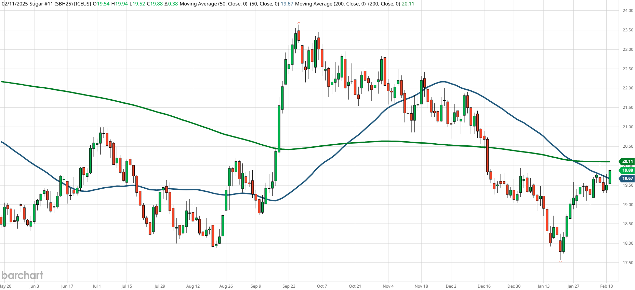Click the Sugar #11 (SBH25) symbol title
This screenshot has width=635, height=290.
pos(51,4)
